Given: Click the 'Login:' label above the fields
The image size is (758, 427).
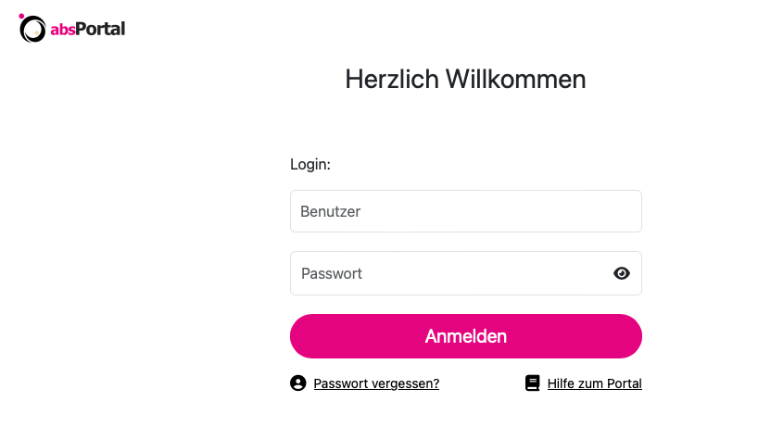Looking at the screenshot, I should (310, 164).
